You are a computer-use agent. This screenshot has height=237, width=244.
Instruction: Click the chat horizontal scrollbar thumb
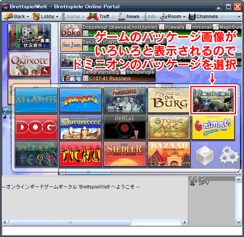coord(70,222)
